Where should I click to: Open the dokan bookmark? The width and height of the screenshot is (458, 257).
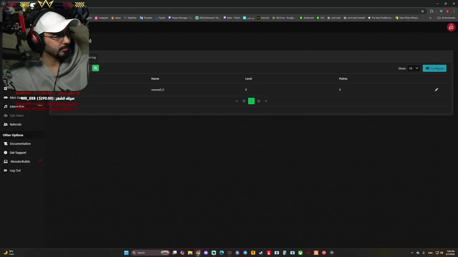tap(116, 18)
